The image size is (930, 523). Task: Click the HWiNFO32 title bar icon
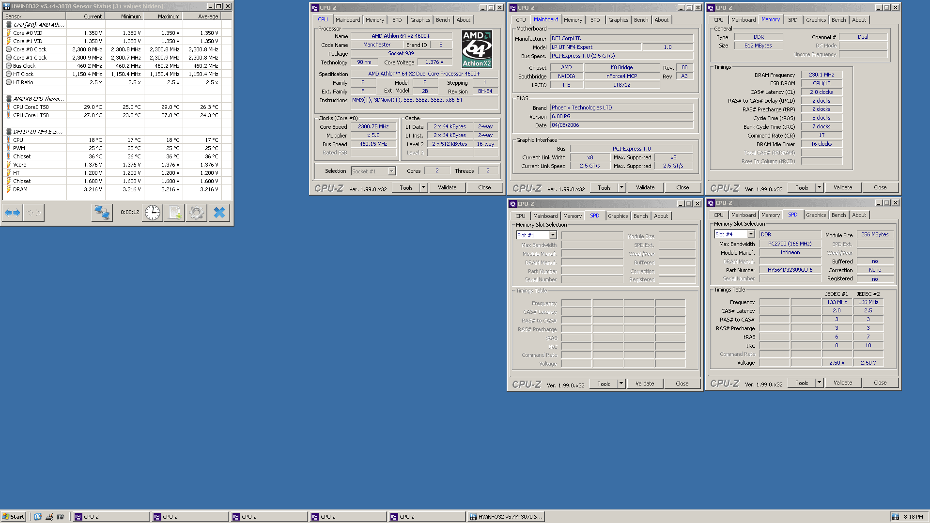point(7,6)
